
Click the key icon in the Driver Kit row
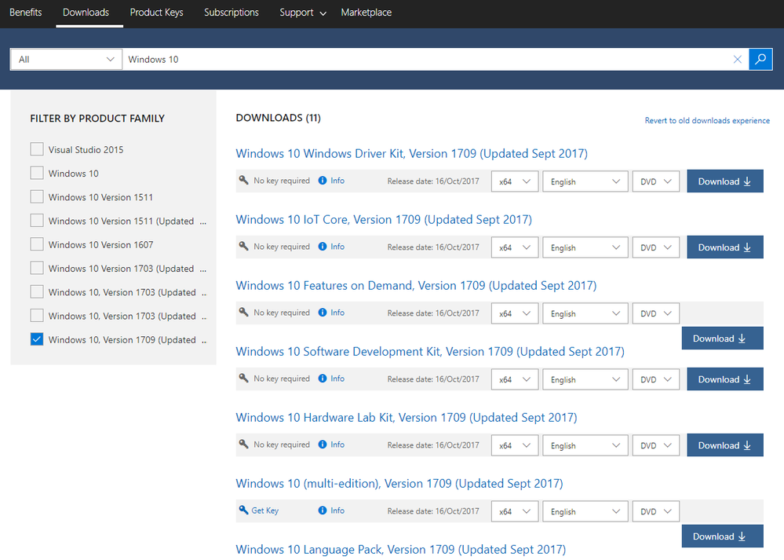coord(243,180)
